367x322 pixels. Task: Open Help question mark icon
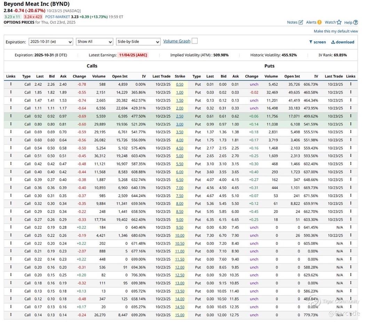(356, 22)
